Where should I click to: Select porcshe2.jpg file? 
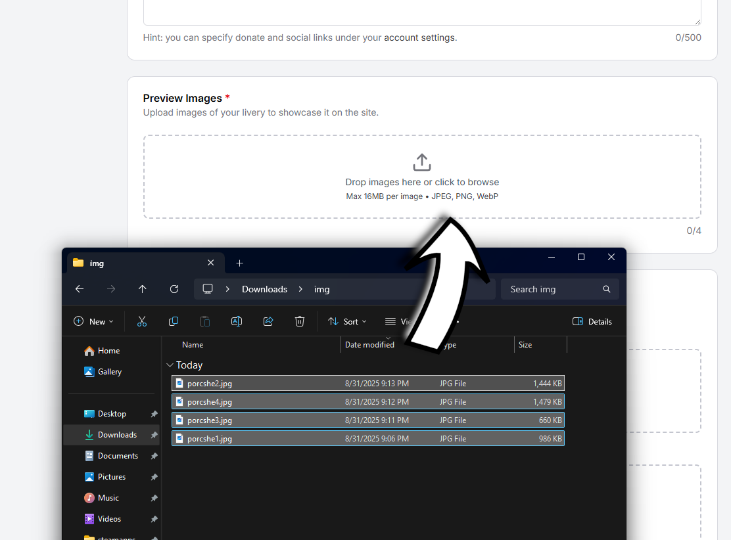point(368,384)
